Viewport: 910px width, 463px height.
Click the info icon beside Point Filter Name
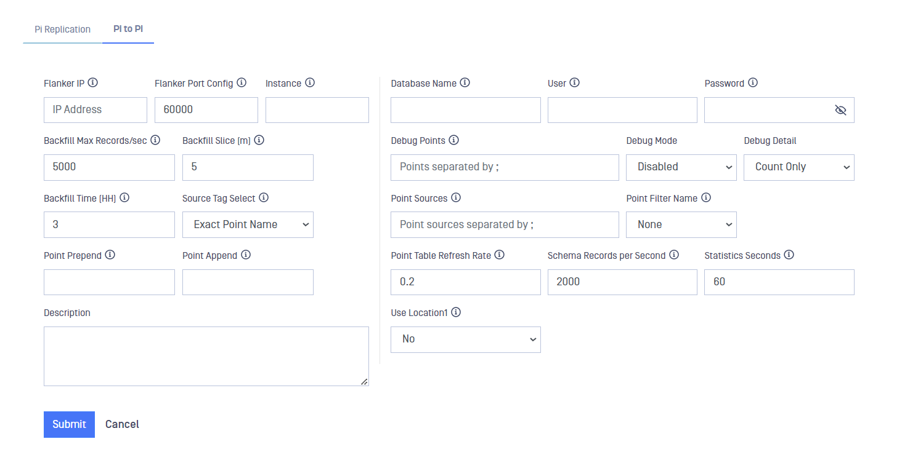(x=706, y=197)
